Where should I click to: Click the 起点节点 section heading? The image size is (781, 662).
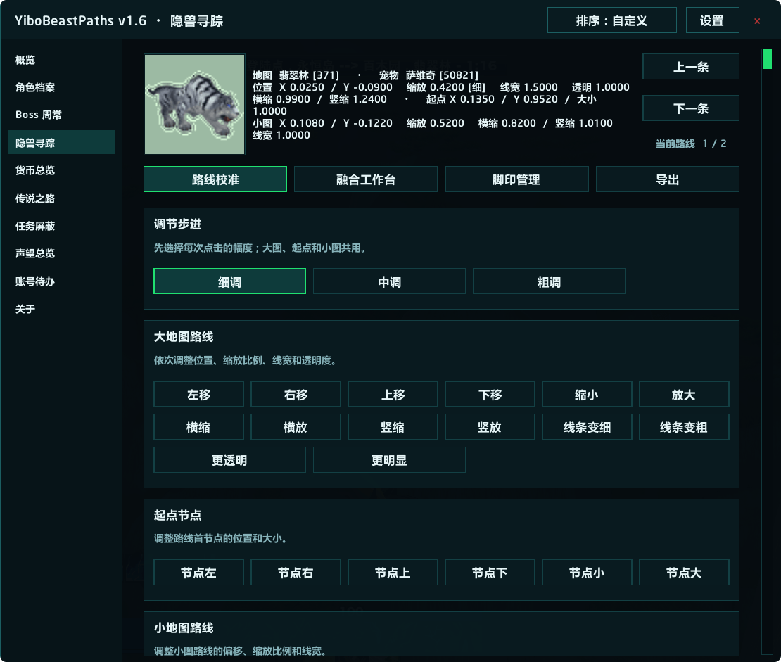tap(178, 515)
